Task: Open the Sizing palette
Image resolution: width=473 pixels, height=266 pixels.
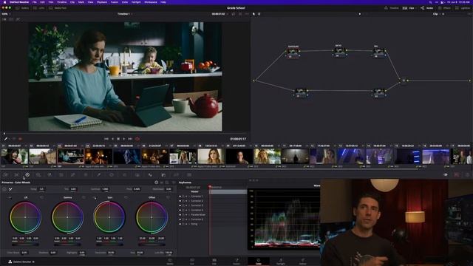Action: 176,175
